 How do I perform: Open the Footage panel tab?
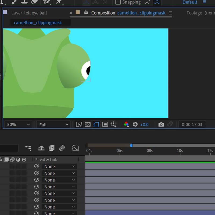coord(200,13)
